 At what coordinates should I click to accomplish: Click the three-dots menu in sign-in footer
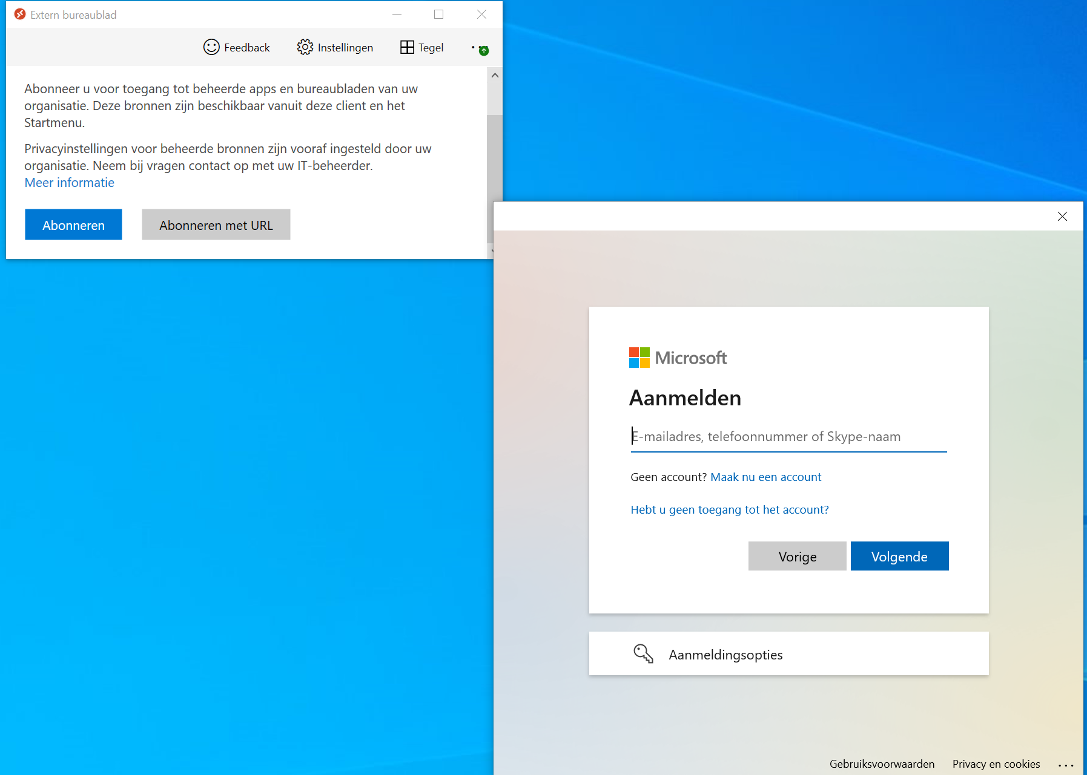pos(1066,765)
